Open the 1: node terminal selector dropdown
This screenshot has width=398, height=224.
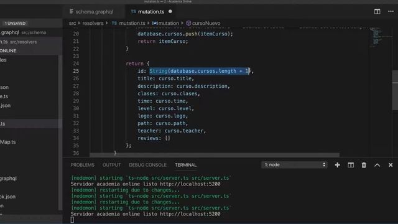point(294,165)
